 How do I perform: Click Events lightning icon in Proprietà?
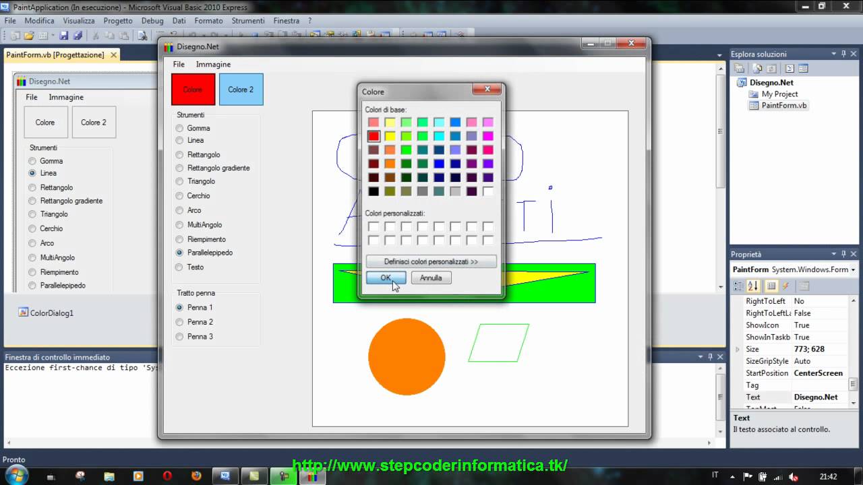(785, 286)
